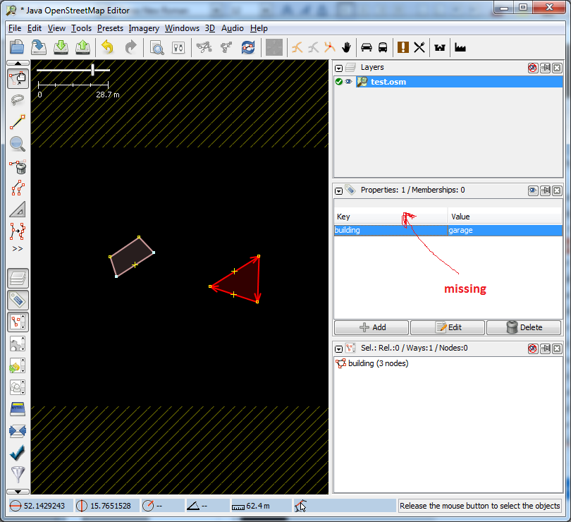Open dropdown arrow on Relations panel sidebar button
The image size is (571, 522).
pos(24,349)
